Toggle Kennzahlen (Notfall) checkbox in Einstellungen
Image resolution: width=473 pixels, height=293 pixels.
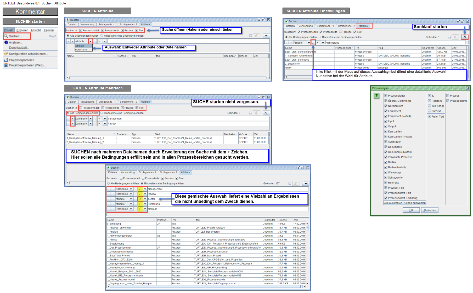click(386, 137)
